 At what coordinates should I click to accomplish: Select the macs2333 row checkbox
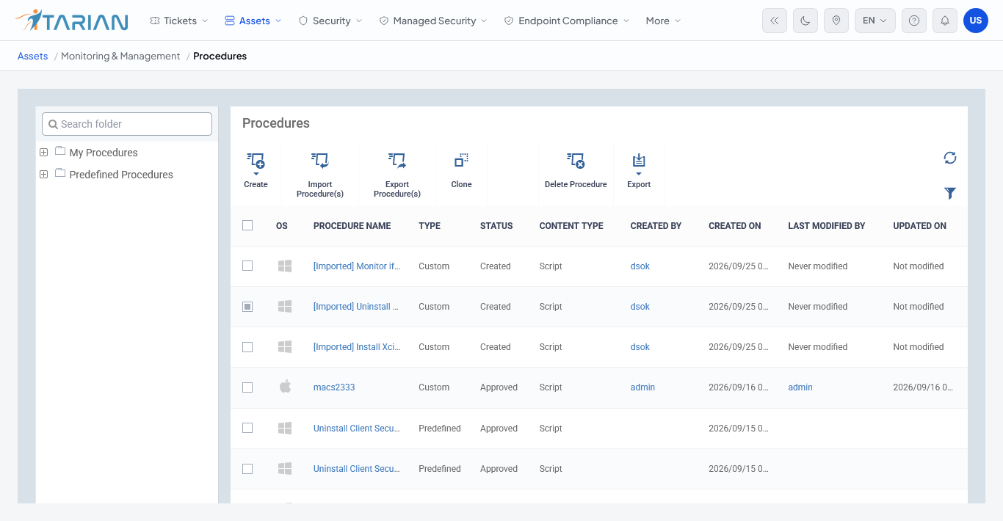click(x=247, y=387)
